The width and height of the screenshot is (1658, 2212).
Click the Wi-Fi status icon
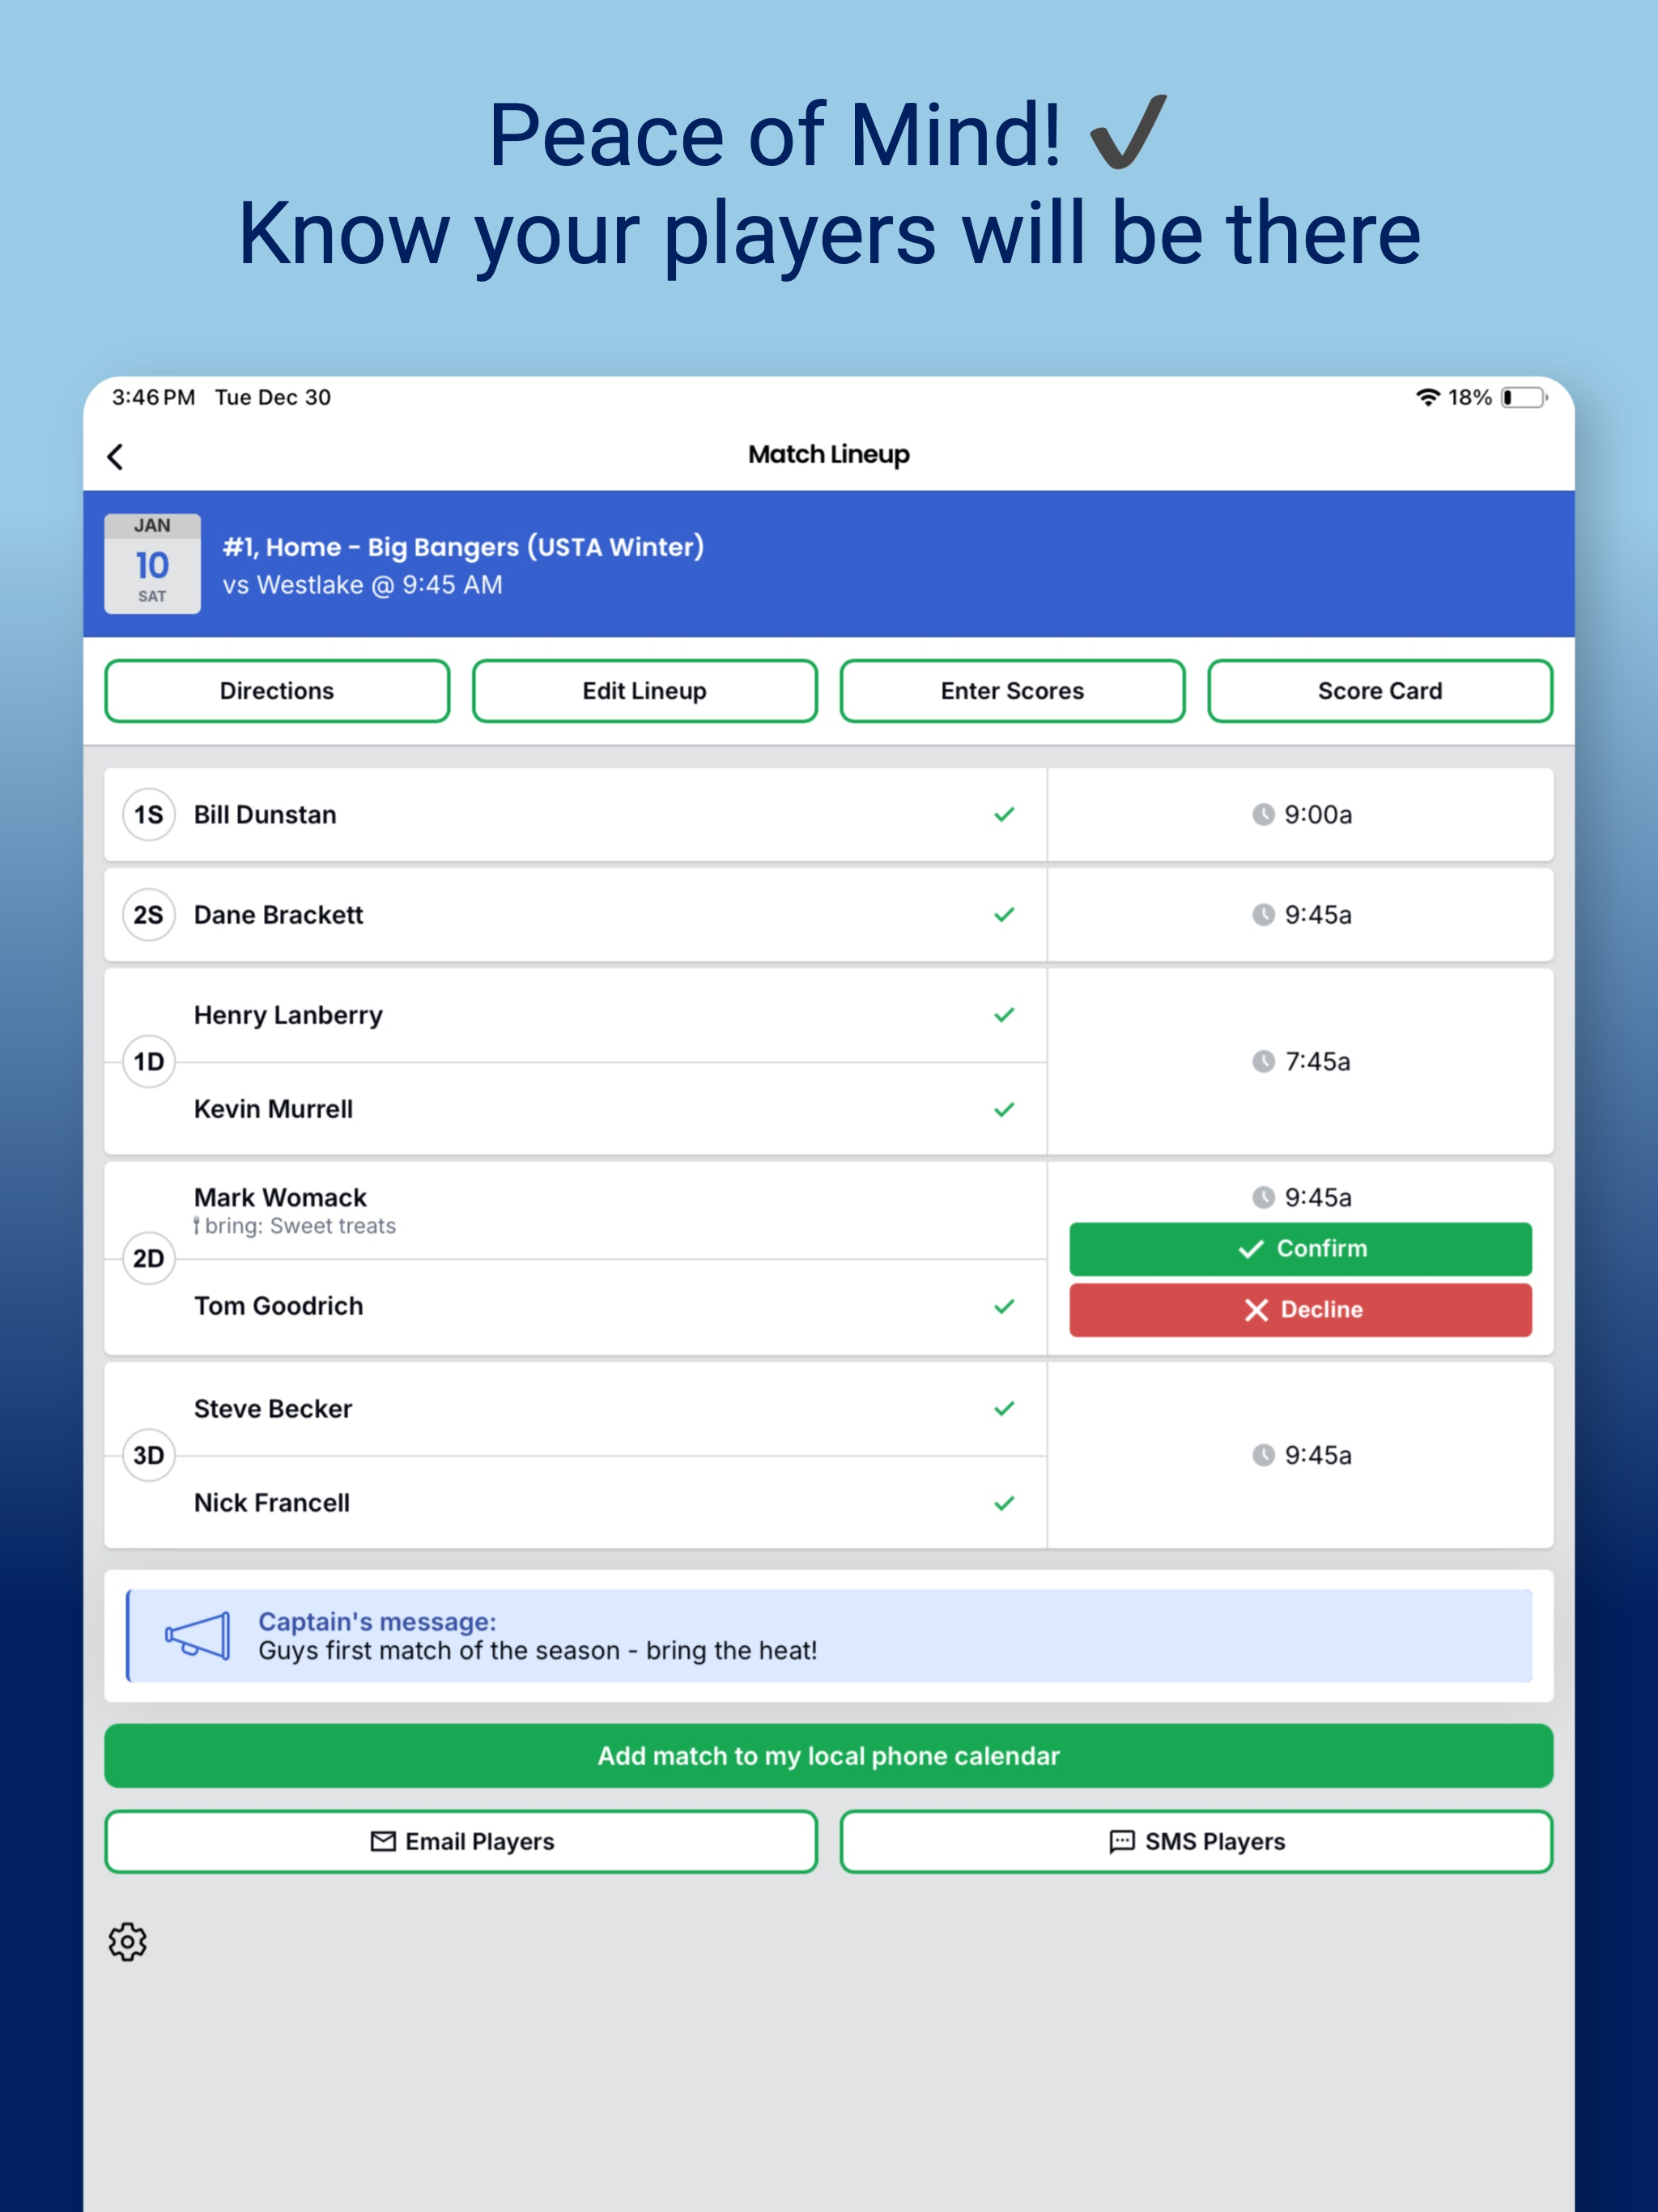(x=1427, y=397)
